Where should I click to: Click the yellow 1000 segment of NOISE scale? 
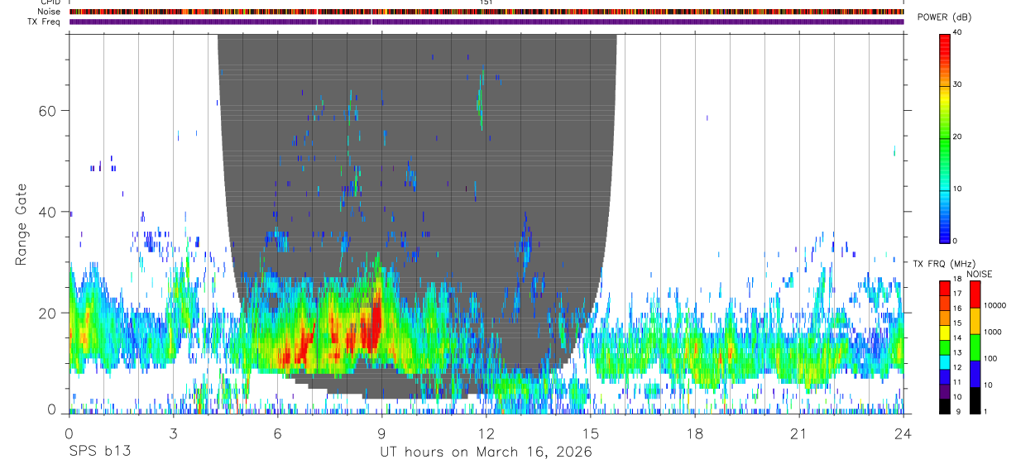(x=974, y=321)
